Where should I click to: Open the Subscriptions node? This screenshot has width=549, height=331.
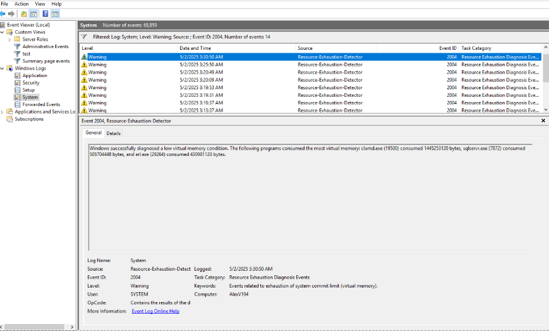click(x=29, y=119)
